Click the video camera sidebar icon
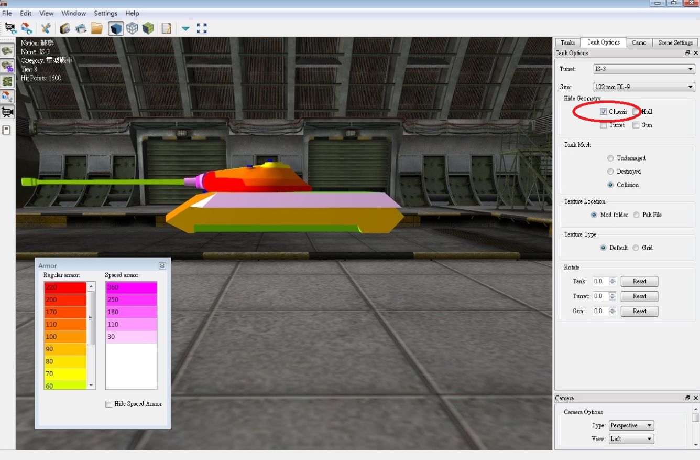Image resolution: width=700 pixels, height=460 pixels. [x=7, y=111]
